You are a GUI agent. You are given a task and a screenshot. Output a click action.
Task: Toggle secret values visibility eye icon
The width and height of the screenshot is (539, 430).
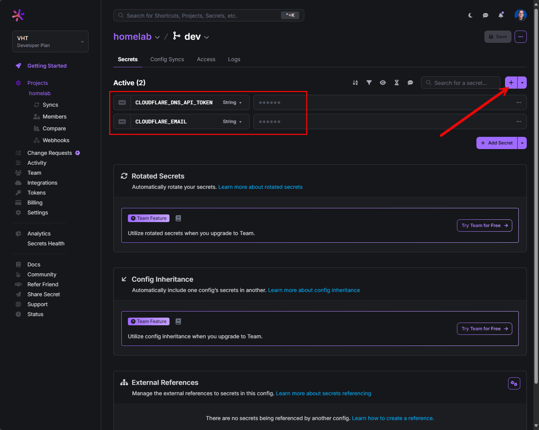[x=383, y=83]
